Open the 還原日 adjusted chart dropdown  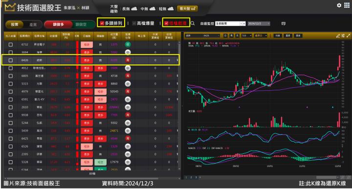point(261,36)
